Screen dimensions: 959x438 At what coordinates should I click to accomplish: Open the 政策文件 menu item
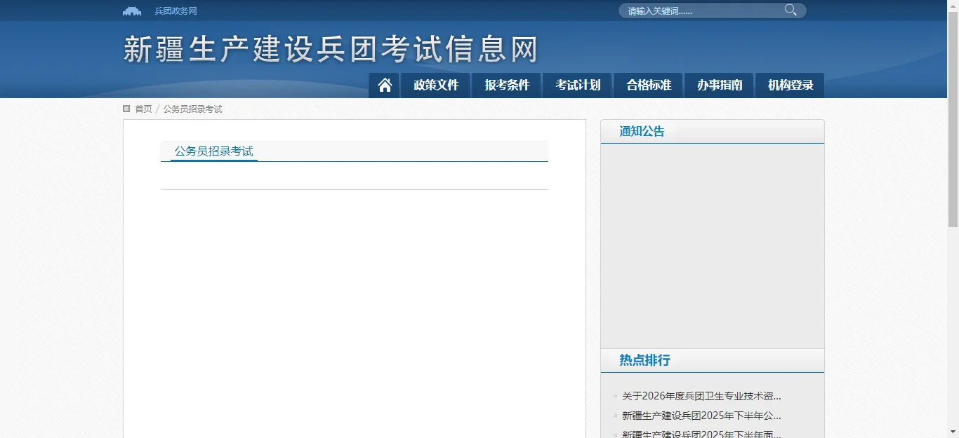[435, 85]
